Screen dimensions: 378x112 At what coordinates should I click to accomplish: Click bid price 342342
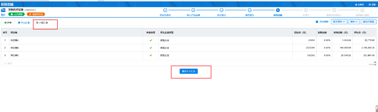coord(310,55)
